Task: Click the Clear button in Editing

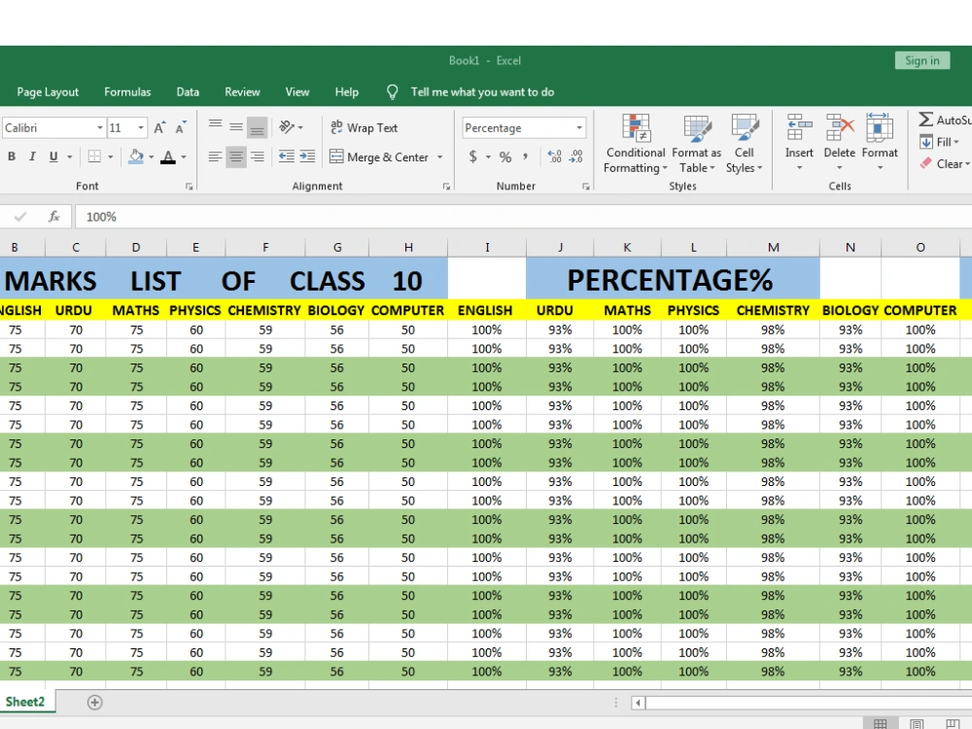Action: click(944, 163)
